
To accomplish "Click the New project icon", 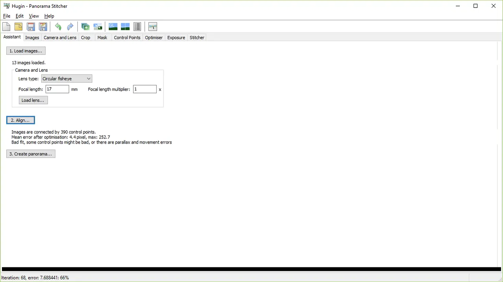I will [x=6, y=27].
